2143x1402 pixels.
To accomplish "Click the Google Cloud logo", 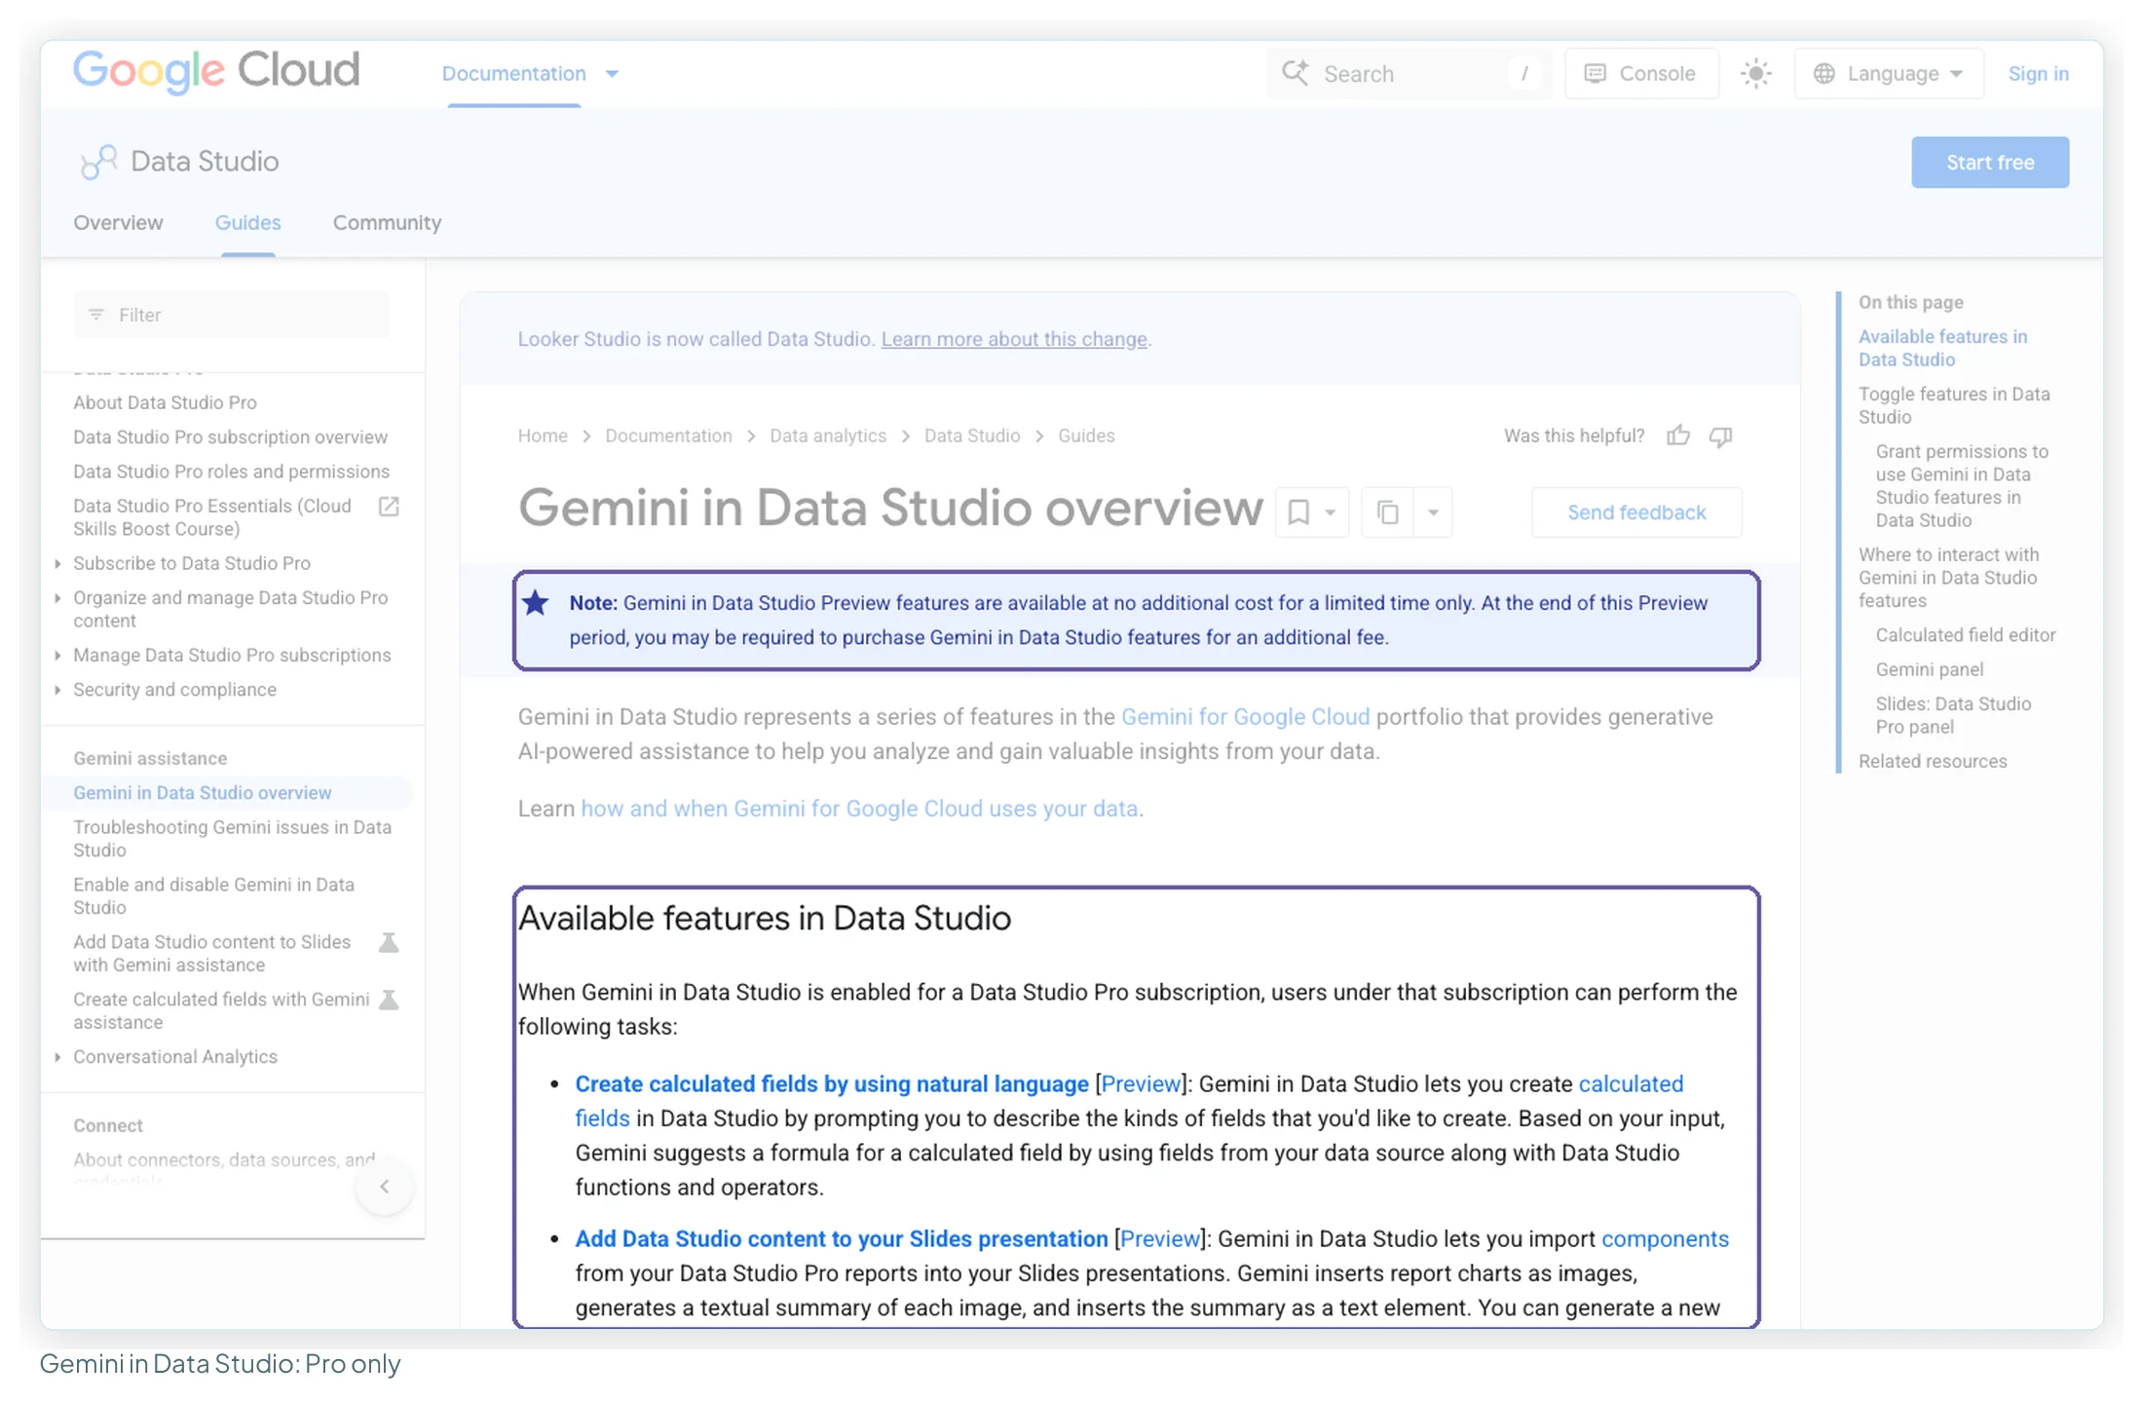I will [x=216, y=71].
